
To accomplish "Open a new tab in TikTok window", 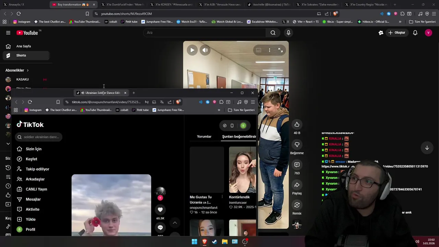I will click(x=134, y=93).
